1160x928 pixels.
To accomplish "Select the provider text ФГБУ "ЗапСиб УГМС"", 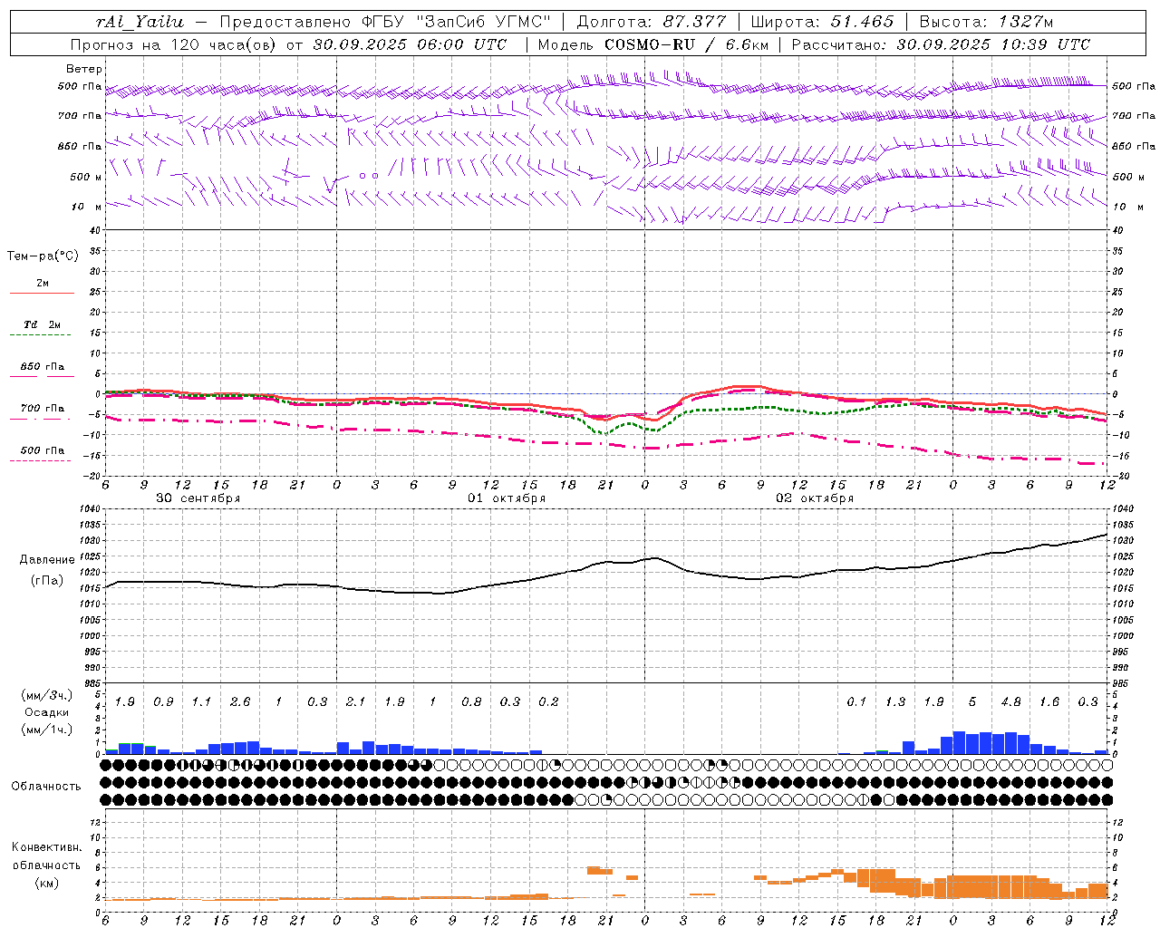I will [455, 22].
